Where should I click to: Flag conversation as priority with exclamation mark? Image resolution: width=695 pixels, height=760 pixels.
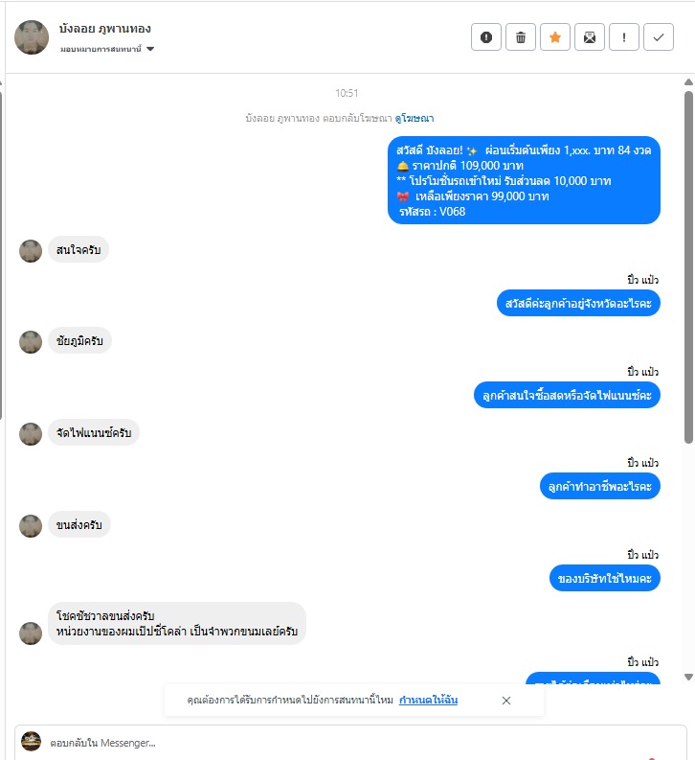pyautogui.click(x=624, y=36)
